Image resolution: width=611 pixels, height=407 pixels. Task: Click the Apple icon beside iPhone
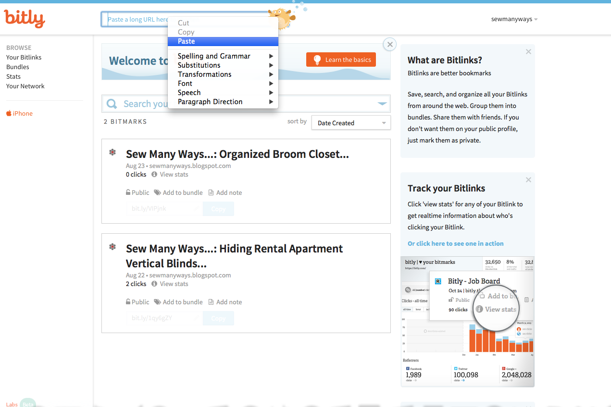(9, 113)
